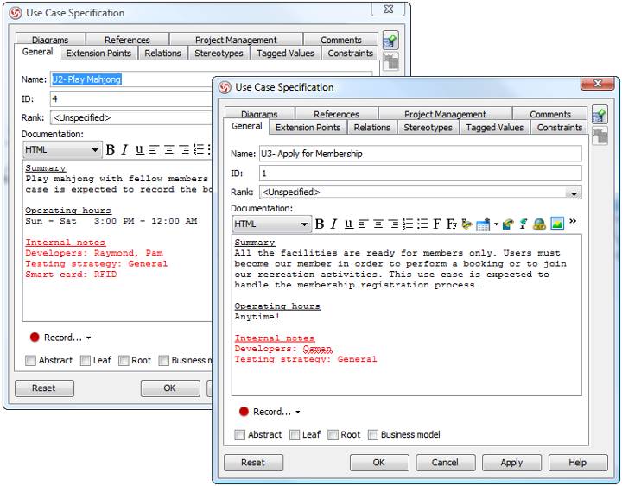This screenshot has height=486, width=622.
Task: Open Constraints tab in front window
Action: pos(560,128)
